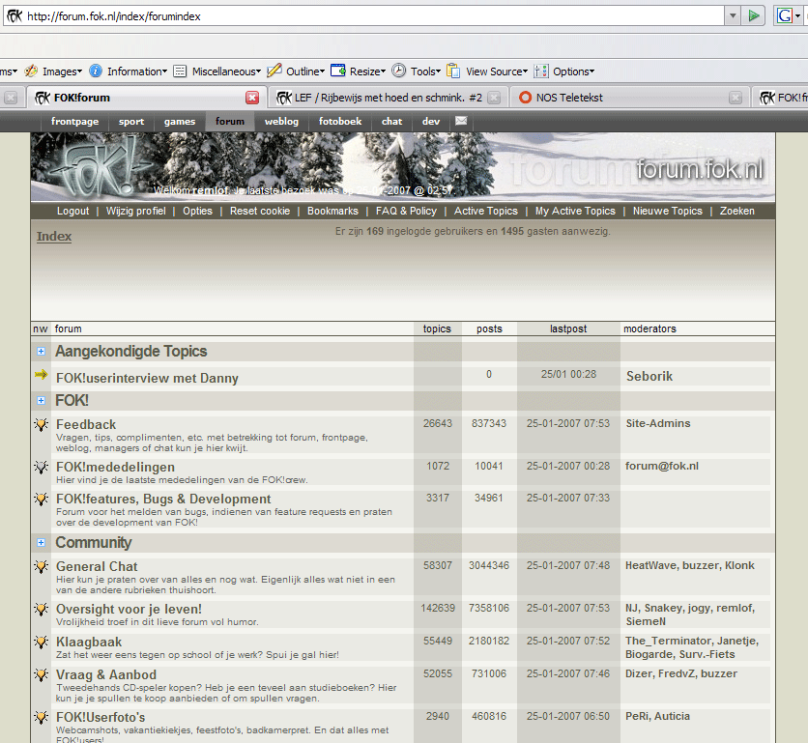Screen dimensions: 808x743
Task: Click the Logout link
Action: click(73, 212)
